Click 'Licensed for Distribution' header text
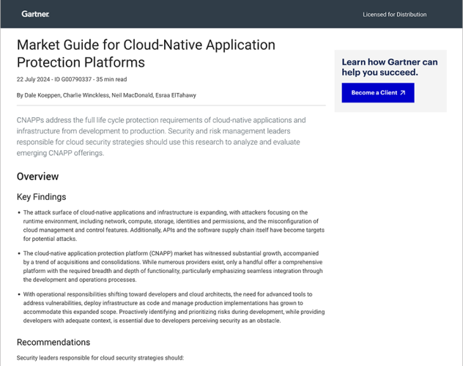Image resolution: width=463 pixels, height=366 pixels. point(394,15)
